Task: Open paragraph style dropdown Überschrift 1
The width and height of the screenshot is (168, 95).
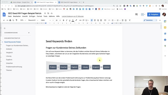Action: [33, 20]
